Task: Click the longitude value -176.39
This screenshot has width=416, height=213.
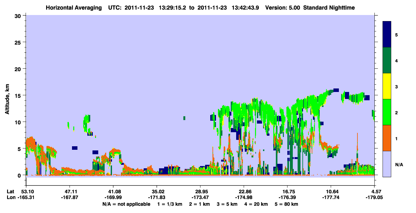Action: coord(287,197)
